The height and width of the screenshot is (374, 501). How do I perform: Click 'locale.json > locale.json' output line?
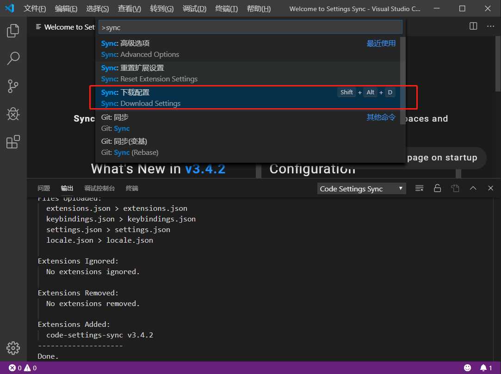coord(99,240)
